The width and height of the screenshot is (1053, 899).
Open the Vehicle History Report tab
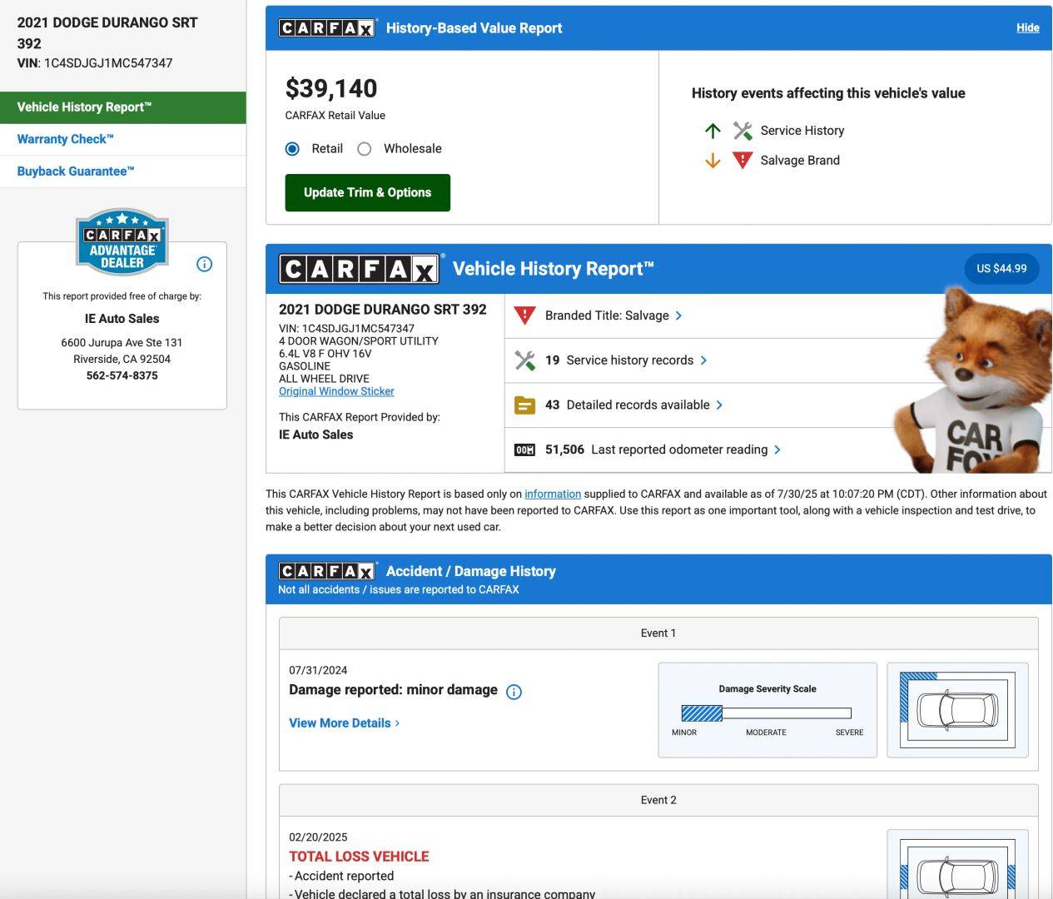[123, 107]
